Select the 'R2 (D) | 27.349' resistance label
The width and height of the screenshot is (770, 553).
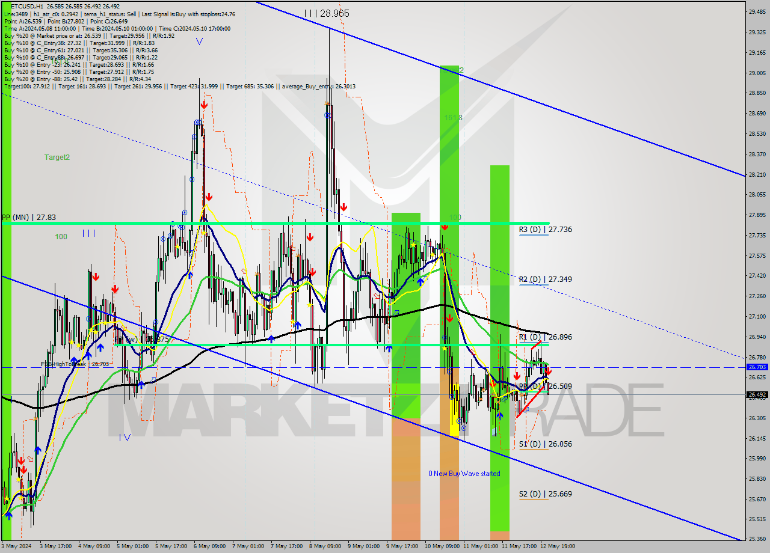(546, 279)
